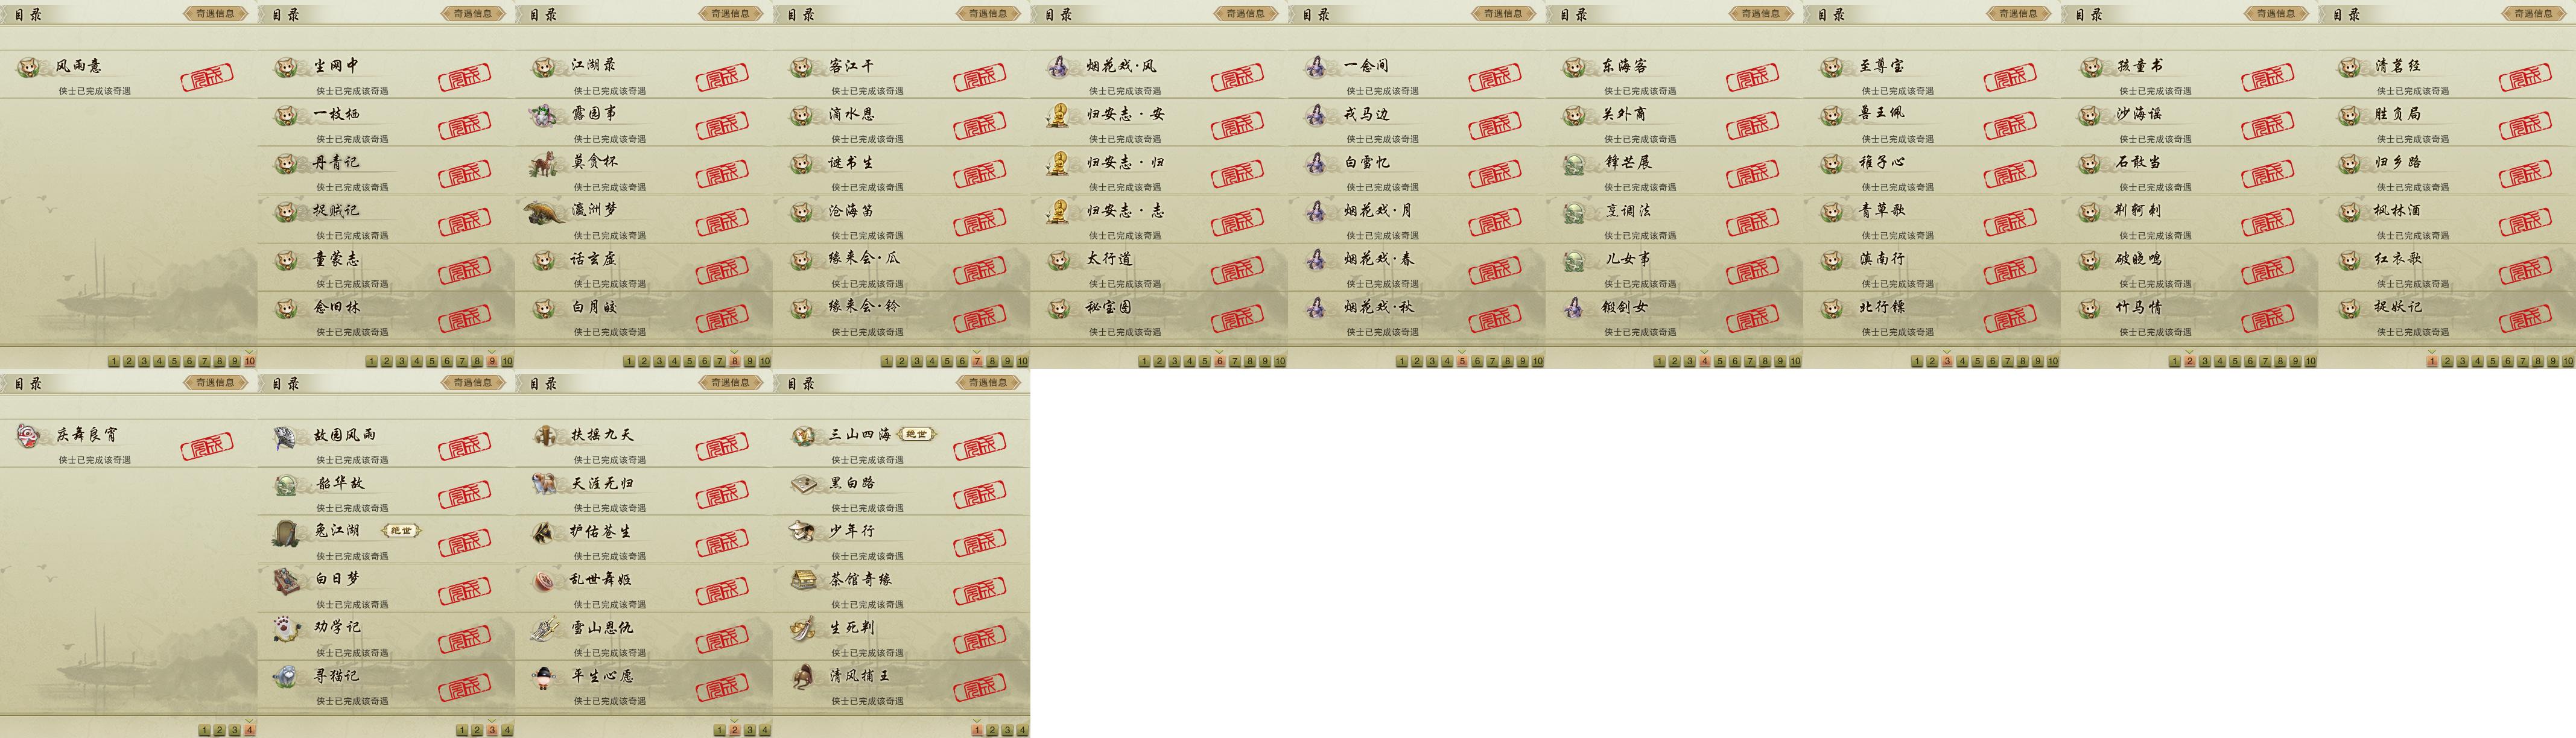Click the red seal stamp on 清风捕王
The image size is (2576, 738).
980,688
